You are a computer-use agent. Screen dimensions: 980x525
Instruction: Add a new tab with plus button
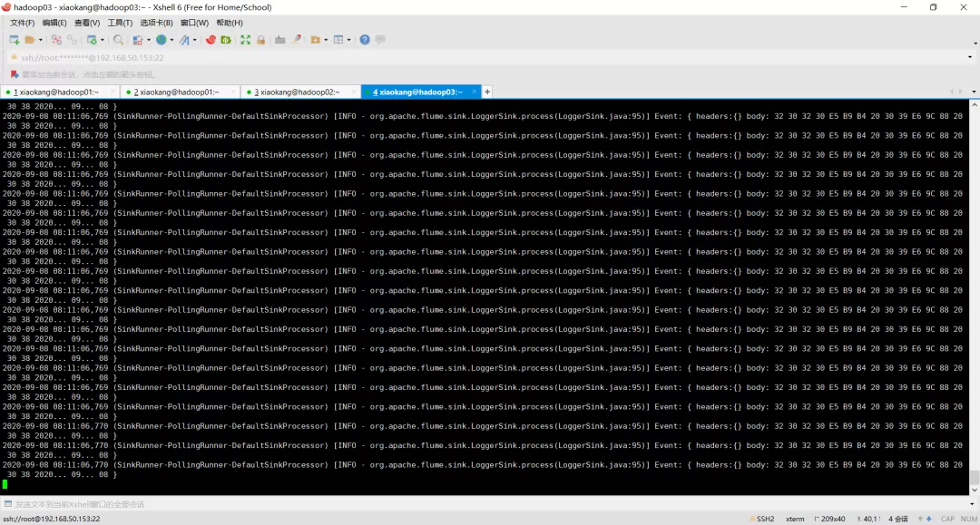click(x=487, y=92)
